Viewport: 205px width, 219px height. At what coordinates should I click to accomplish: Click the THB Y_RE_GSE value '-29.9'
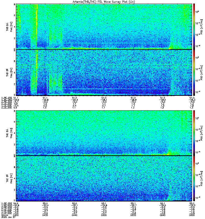point(16,100)
